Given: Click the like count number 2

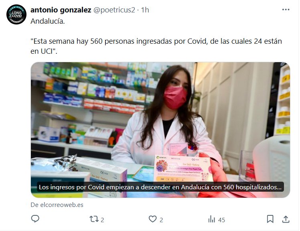Looking at the screenshot, I should point(161,220).
